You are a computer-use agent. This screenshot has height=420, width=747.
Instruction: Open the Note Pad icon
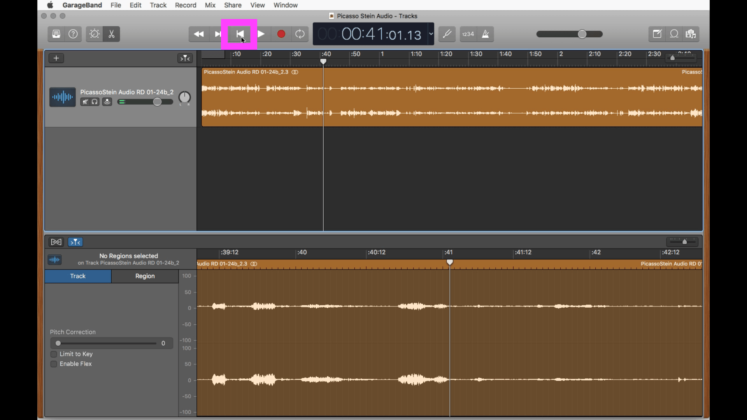click(657, 34)
